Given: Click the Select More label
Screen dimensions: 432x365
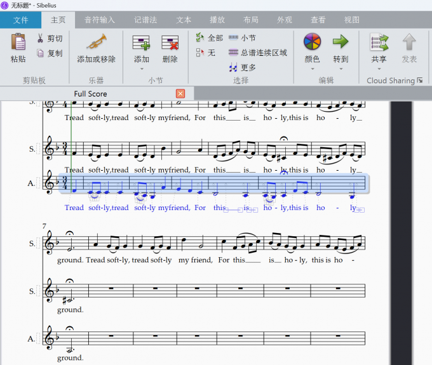Looking at the screenshot, I should (248, 67).
